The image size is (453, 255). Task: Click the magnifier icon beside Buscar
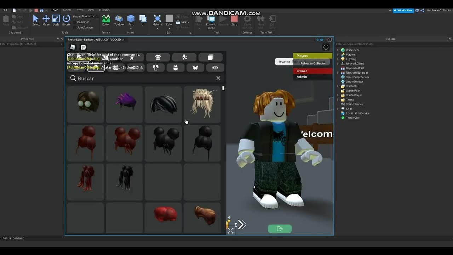click(73, 78)
